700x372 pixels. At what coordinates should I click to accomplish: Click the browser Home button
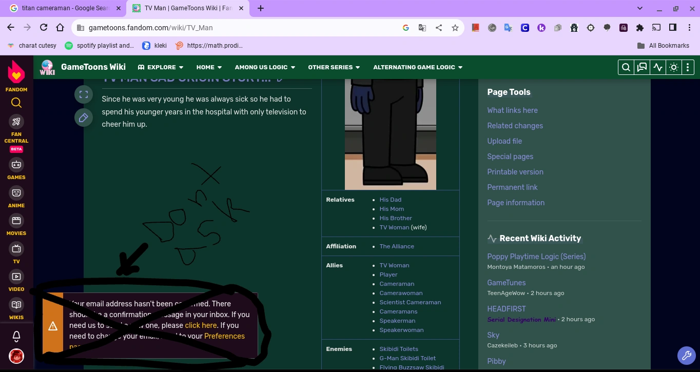tap(60, 28)
